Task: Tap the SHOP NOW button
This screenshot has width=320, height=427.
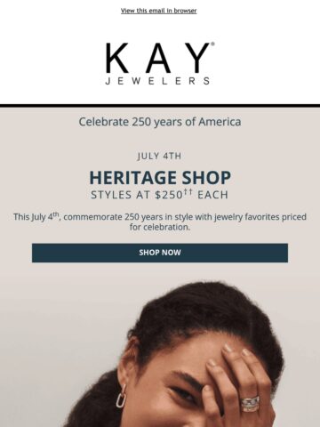Action: click(x=160, y=253)
